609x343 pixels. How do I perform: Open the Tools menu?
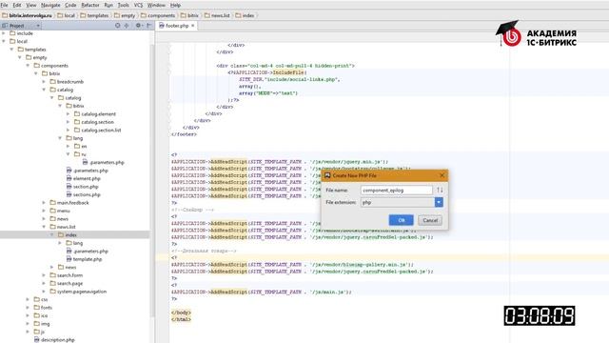coord(124,5)
